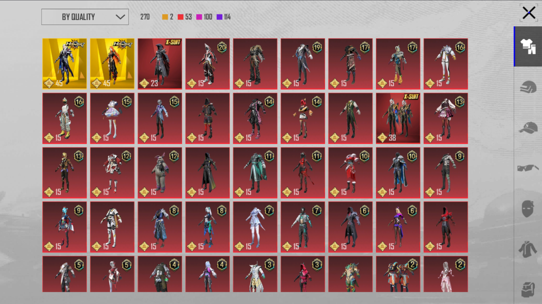Select the red Santa-style outfit badge 10
Image resolution: width=542 pixels, height=304 pixels.
[x=350, y=173]
